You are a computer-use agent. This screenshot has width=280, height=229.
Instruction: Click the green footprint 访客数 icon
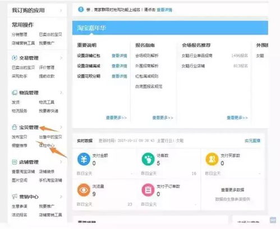point(148,159)
